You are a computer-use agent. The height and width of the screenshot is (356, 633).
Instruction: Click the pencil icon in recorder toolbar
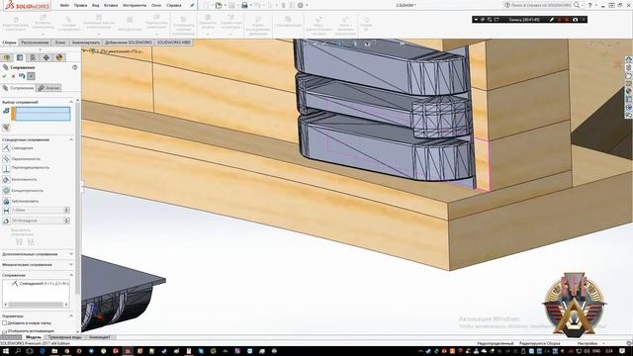click(552, 20)
